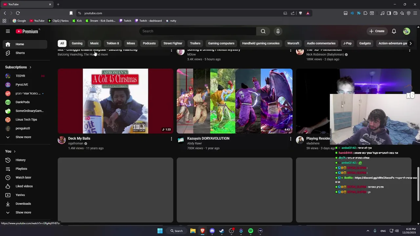Open the Brave Wallet icon

click(395, 13)
